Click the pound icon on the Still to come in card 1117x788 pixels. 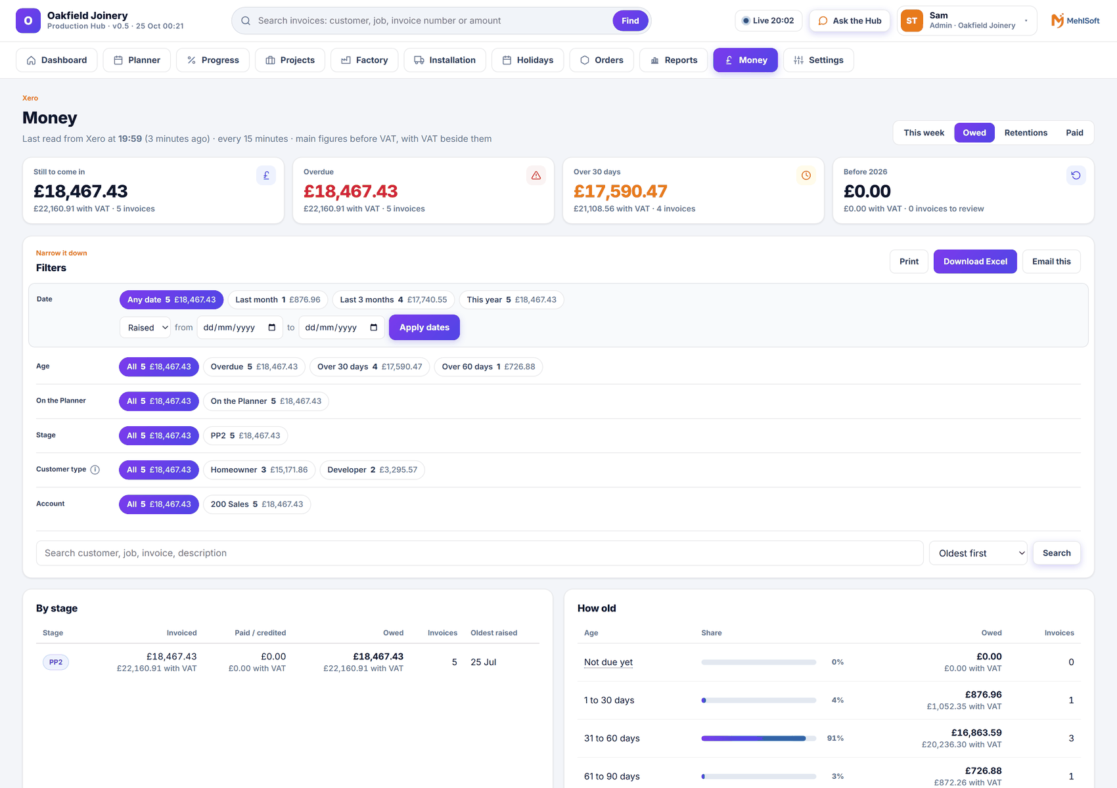pos(266,175)
